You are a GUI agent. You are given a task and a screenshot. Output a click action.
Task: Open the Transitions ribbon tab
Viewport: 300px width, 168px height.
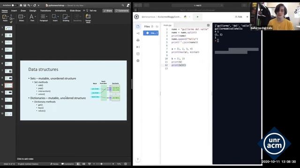pyautogui.click(x=45, y=11)
